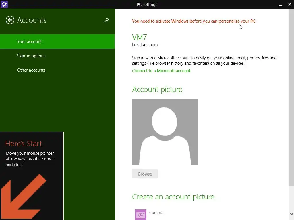Image resolution: width=294 pixels, height=220 pixels.
Task: Click the Camera app icon
Action: (x=141, y=215)
